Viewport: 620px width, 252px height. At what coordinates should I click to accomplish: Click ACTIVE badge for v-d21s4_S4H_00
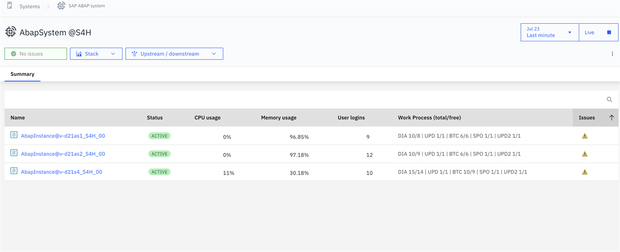[159, 172]
